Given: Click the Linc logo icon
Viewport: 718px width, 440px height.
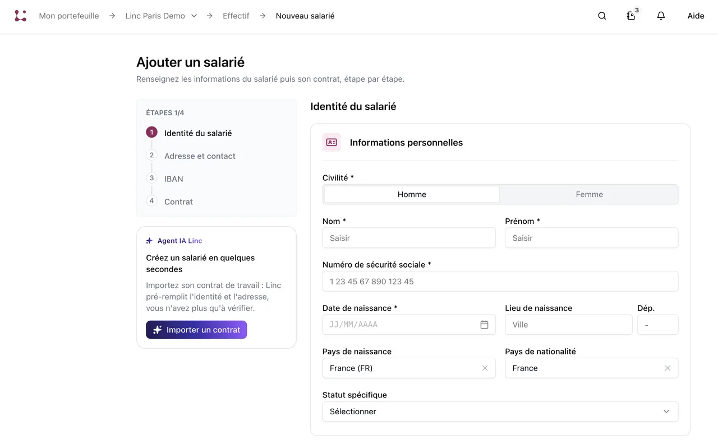Looking at the screenshot, I should [21, 16].
